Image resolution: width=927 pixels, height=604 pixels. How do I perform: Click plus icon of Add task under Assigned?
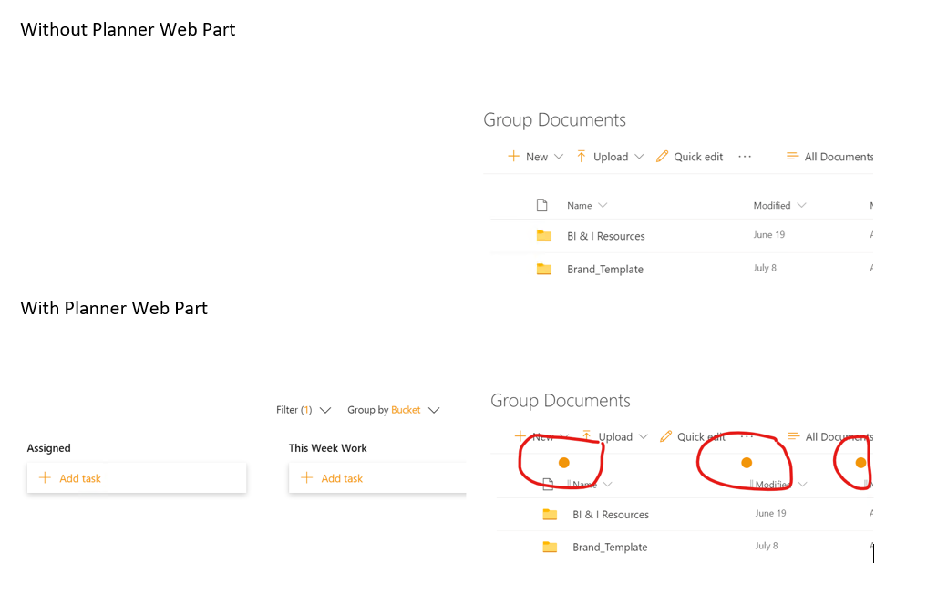(x=45, y=477)
